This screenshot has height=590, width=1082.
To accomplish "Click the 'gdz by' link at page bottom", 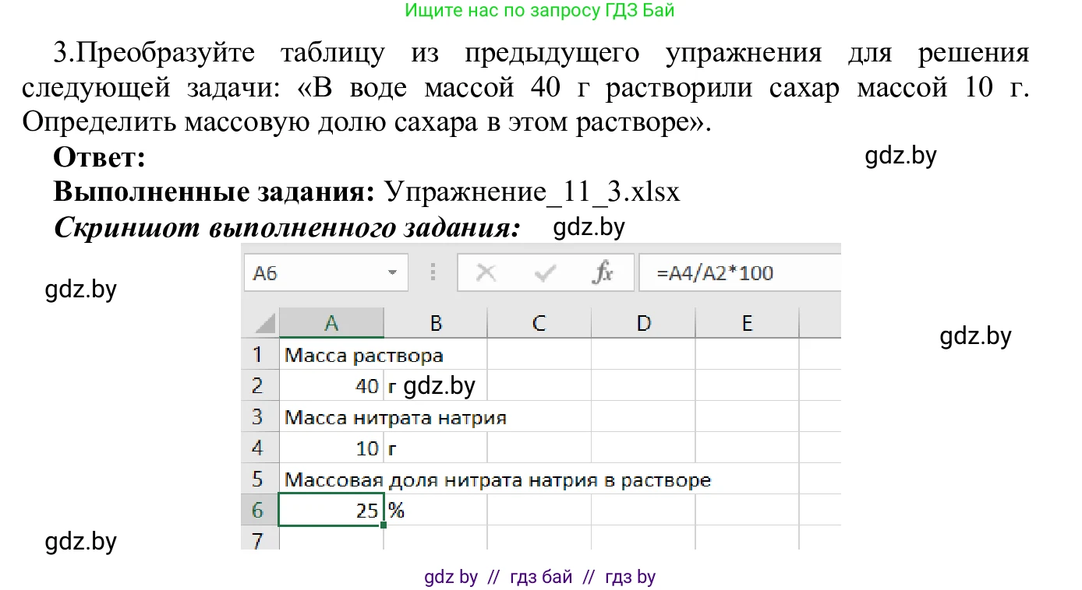I will (x=451, y=577).
